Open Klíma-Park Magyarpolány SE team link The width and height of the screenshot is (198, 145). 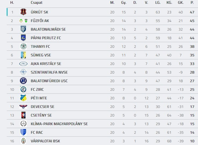(x=59, y=124)
